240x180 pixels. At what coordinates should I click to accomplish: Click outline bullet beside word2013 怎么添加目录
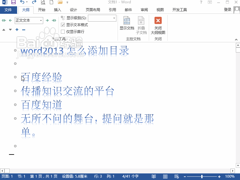click(x=15, y=50)
